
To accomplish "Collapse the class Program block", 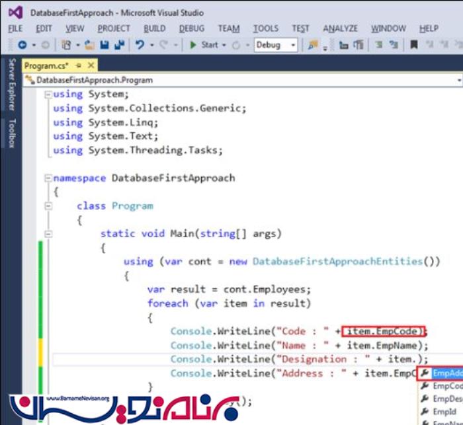I will point(47,206).
